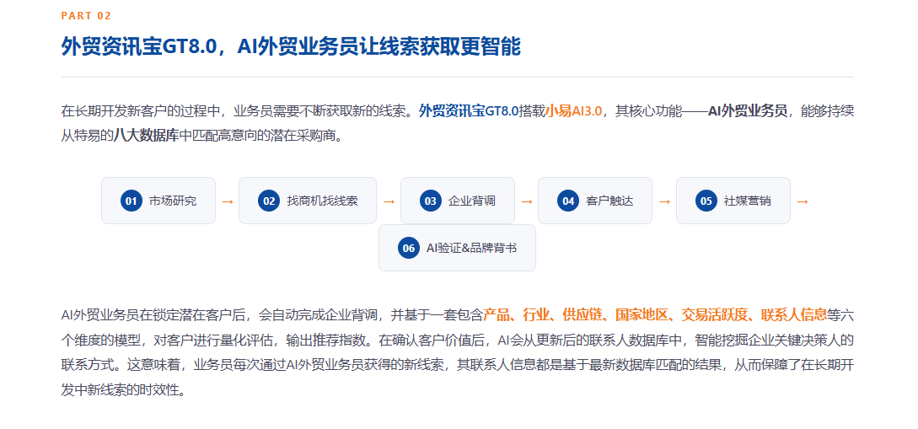Click the blue 02 number badge
918x429 pixels.
point(269,201)
